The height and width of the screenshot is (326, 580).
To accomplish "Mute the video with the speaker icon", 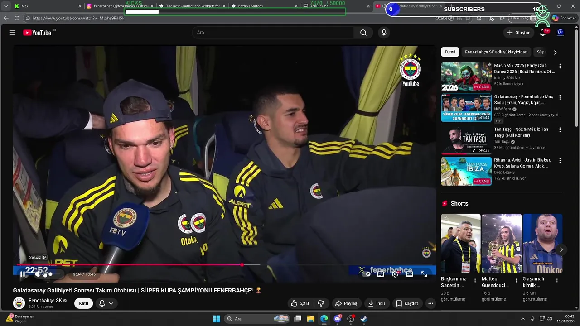I will pyautogui.click(x=38, y=274).
